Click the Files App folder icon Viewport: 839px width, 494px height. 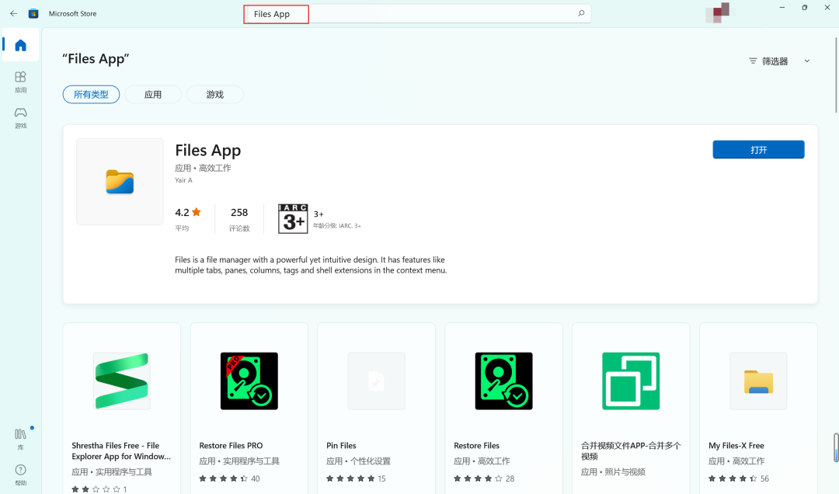coord(120,182)
